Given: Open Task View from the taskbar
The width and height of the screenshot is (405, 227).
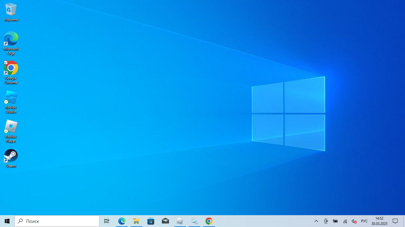Looking at the screenshot, I should coord(107,221).
